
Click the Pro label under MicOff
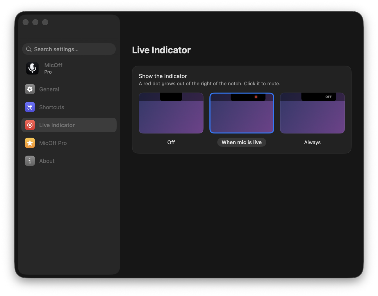[x=48, y=72]
